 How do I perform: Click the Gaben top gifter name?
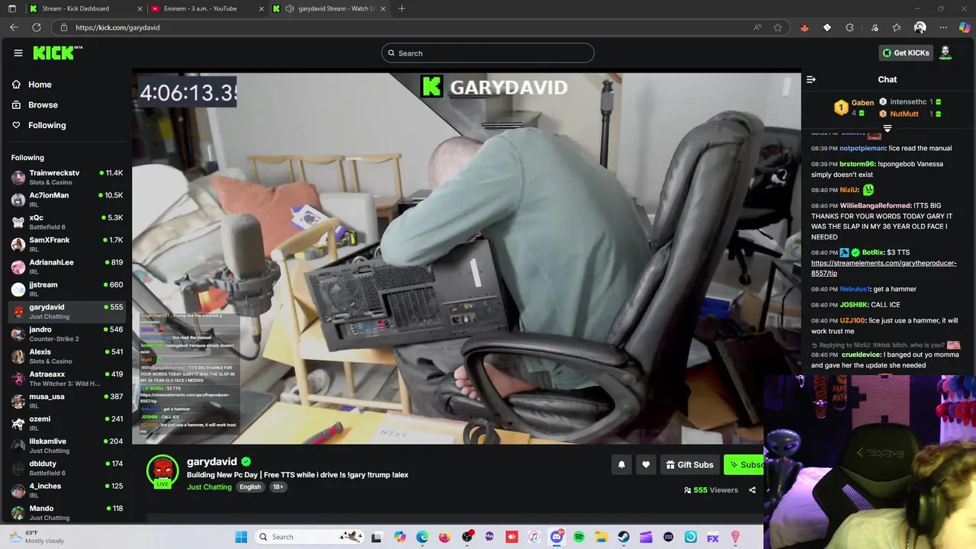(862, 103)
